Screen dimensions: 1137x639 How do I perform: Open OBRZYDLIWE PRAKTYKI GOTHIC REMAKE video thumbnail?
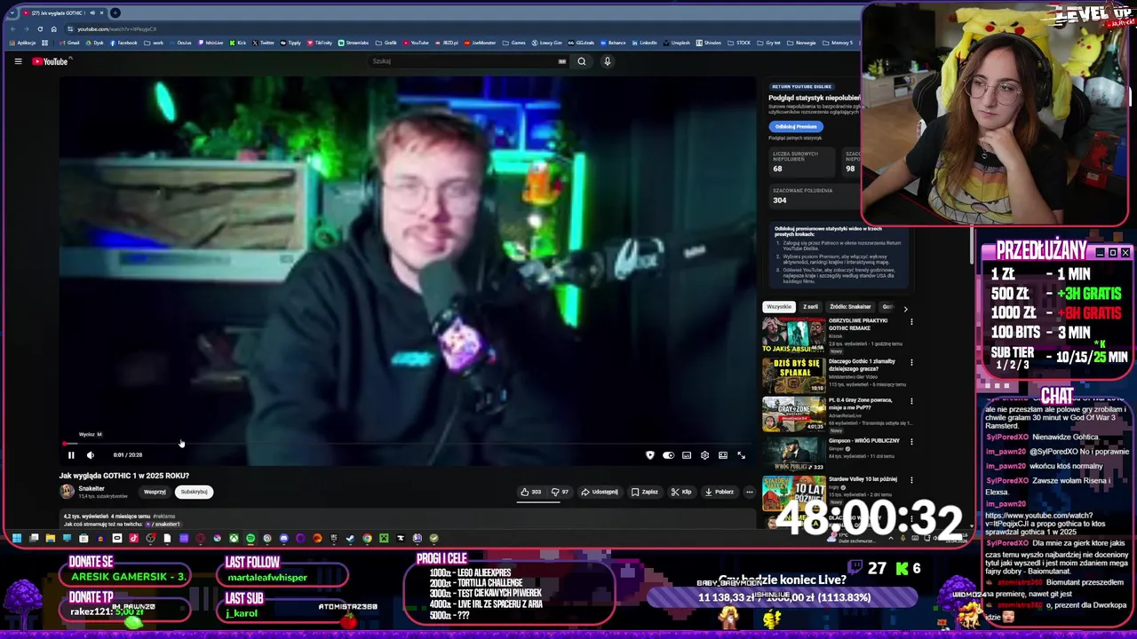[794, 335]
